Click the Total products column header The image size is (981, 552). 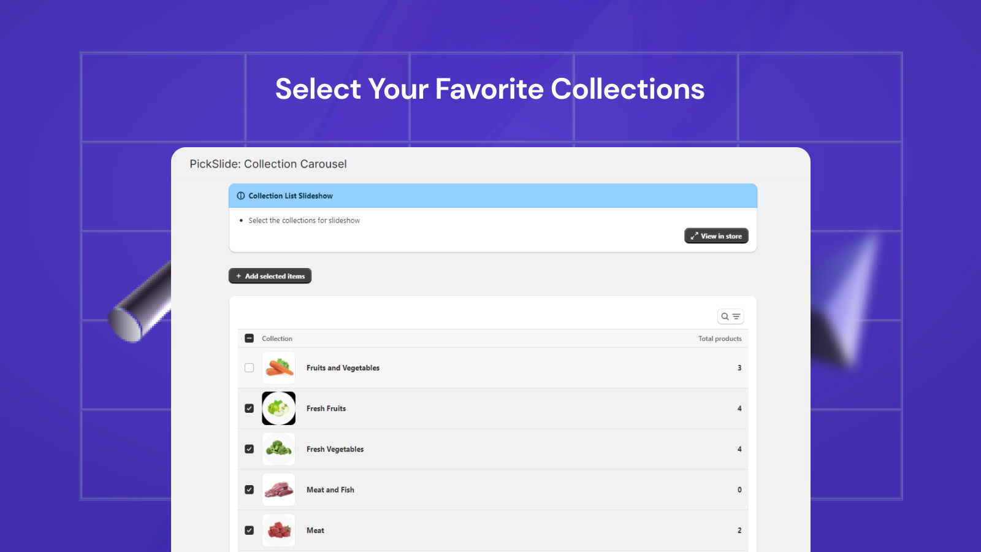click(x=720, y=339)
